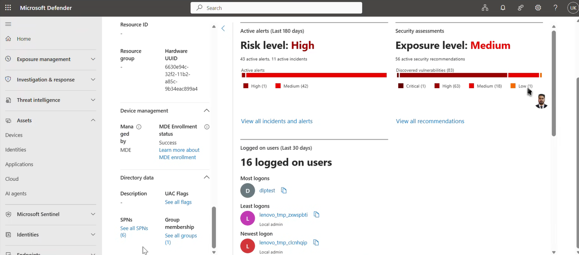Screen dimensions: 579x255
Task: Select Devices under Assets
Action: (x=13, y=135)
